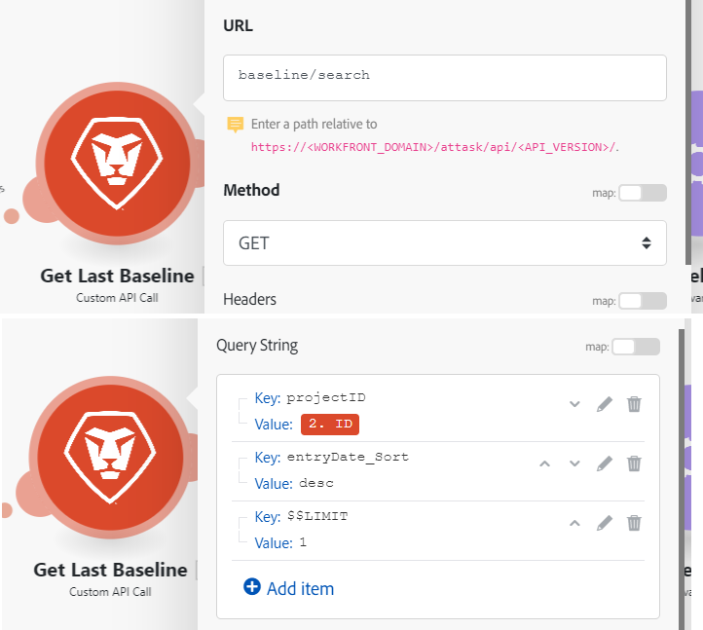Toggle the map switch for Method

point(643,193)
